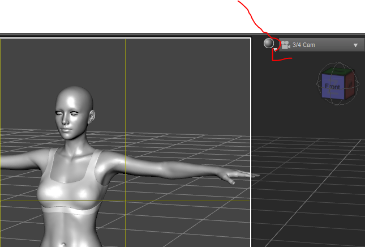Select the figure's head in the viewport
Screen dimensions: 365x247
[74, 112]
